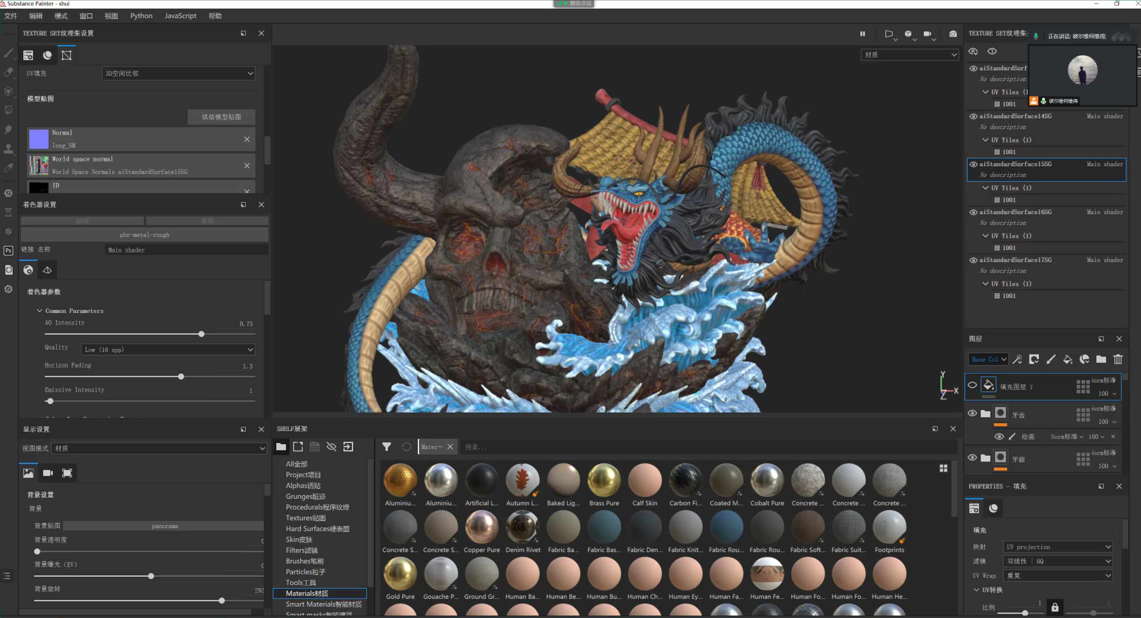This screenshot has width=1141, height=618.
Task: Adjust the AO Intensity slider
Action: point(201,334)
